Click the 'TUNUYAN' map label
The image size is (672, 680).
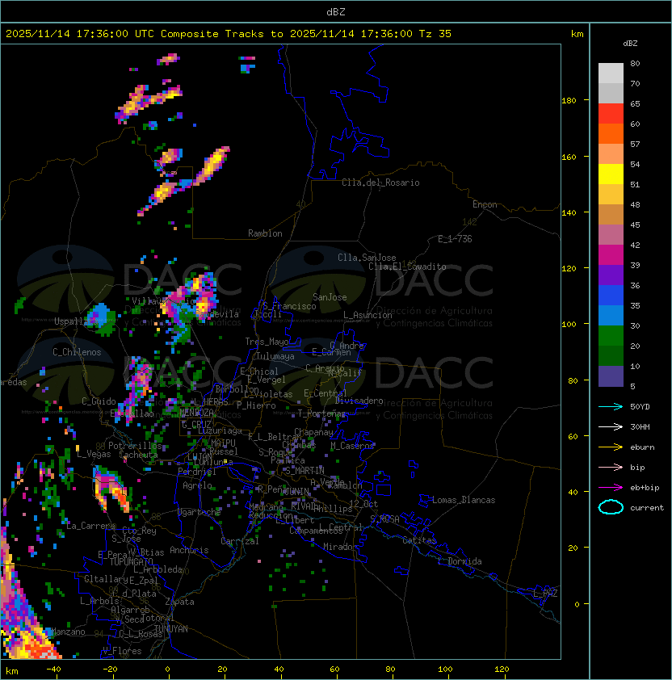click(x=171, y=629)
